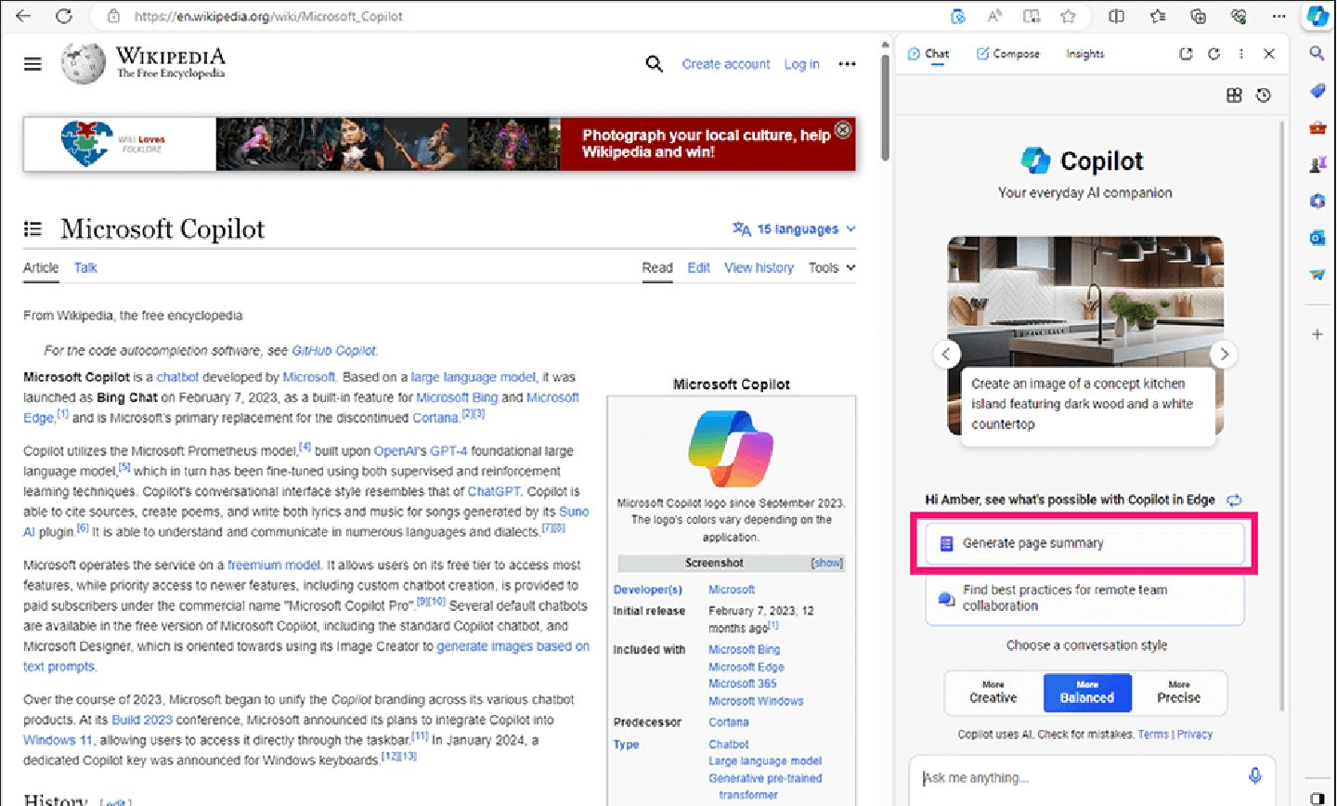Open Copilot plugins grid icon
This screenshot has width=1337, height=806.
tap(1234, 95)
